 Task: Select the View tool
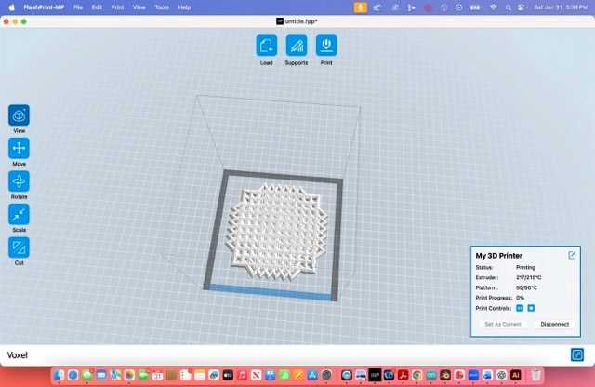point(19,115)
